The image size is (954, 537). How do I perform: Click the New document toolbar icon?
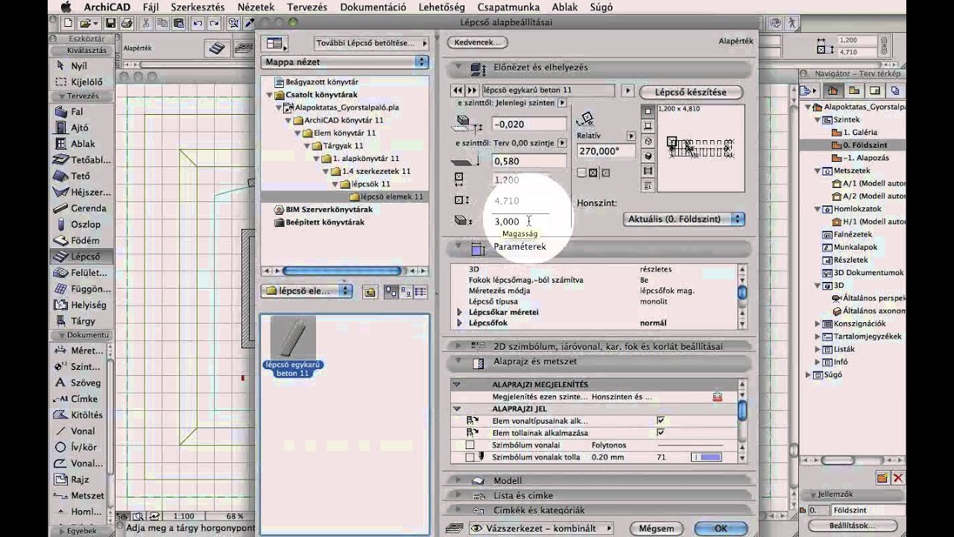69,23
